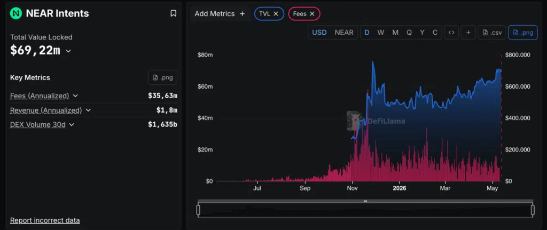This screenshot has height=230, width=547.
Task: Click the 2026 label on the x-axis
Action: [x=400, y=188]
